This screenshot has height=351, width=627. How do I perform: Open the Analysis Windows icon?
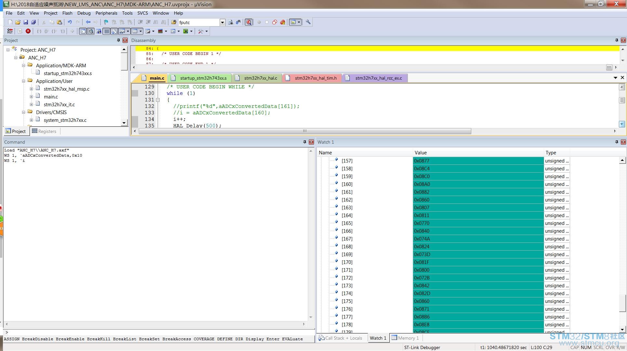[160, 31]
